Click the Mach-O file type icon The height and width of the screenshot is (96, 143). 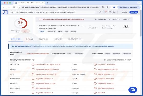(126, 27)
